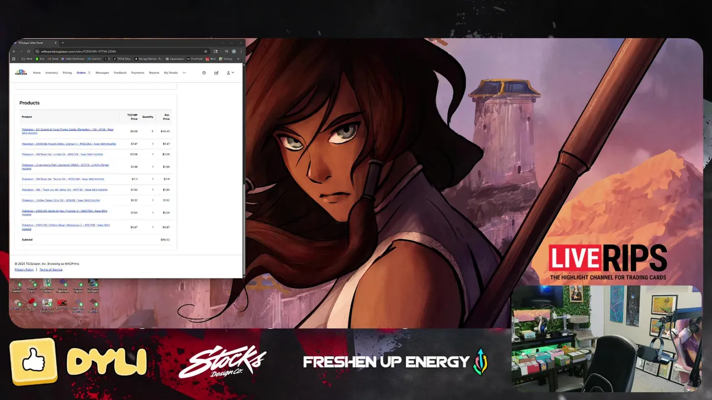712x400 pixels.
Task: Click the Products section heading
Action: click(29, 103)
